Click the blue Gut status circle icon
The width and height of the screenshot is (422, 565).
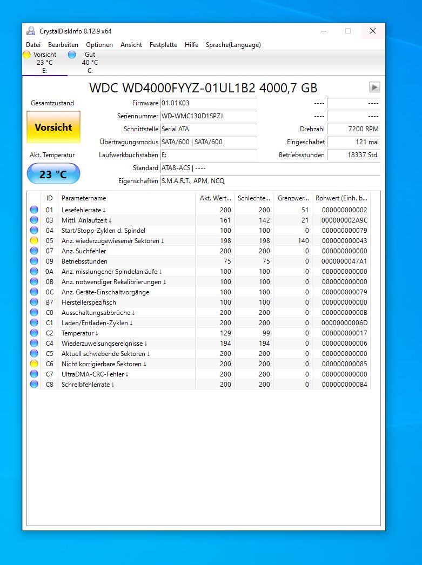pyautogui.click(x=72, y=55)
